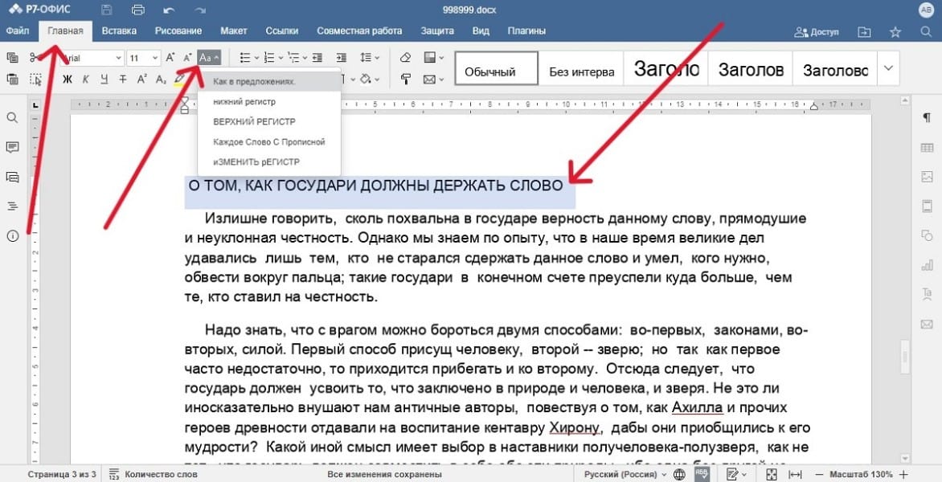Open the comments panel icon
The image size is (942, 482).
(12, 147)
